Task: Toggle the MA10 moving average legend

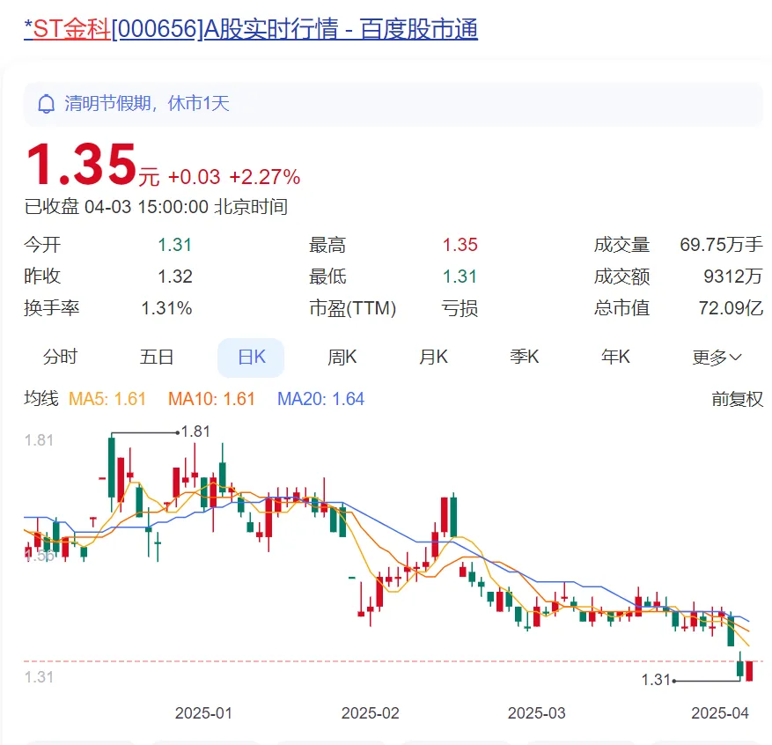Action: [x=211, y=399]
